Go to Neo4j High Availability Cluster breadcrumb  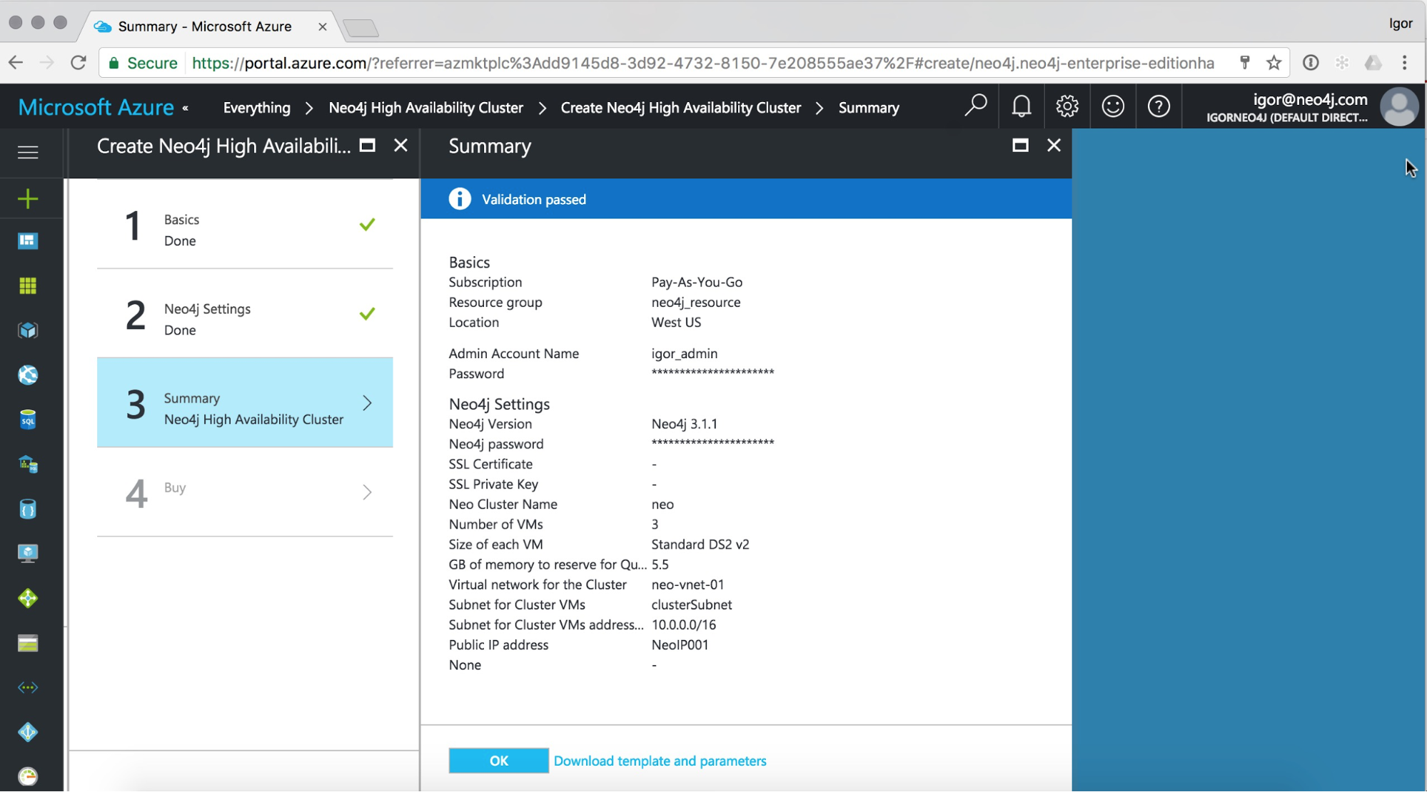(426, 108)
